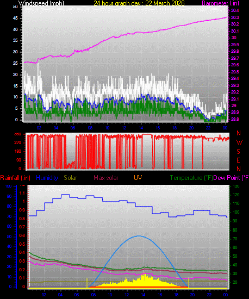Click the "Rainfall (.in)" legend label
The width and height of the screenshot is (249, 299).
click(15, 178)
